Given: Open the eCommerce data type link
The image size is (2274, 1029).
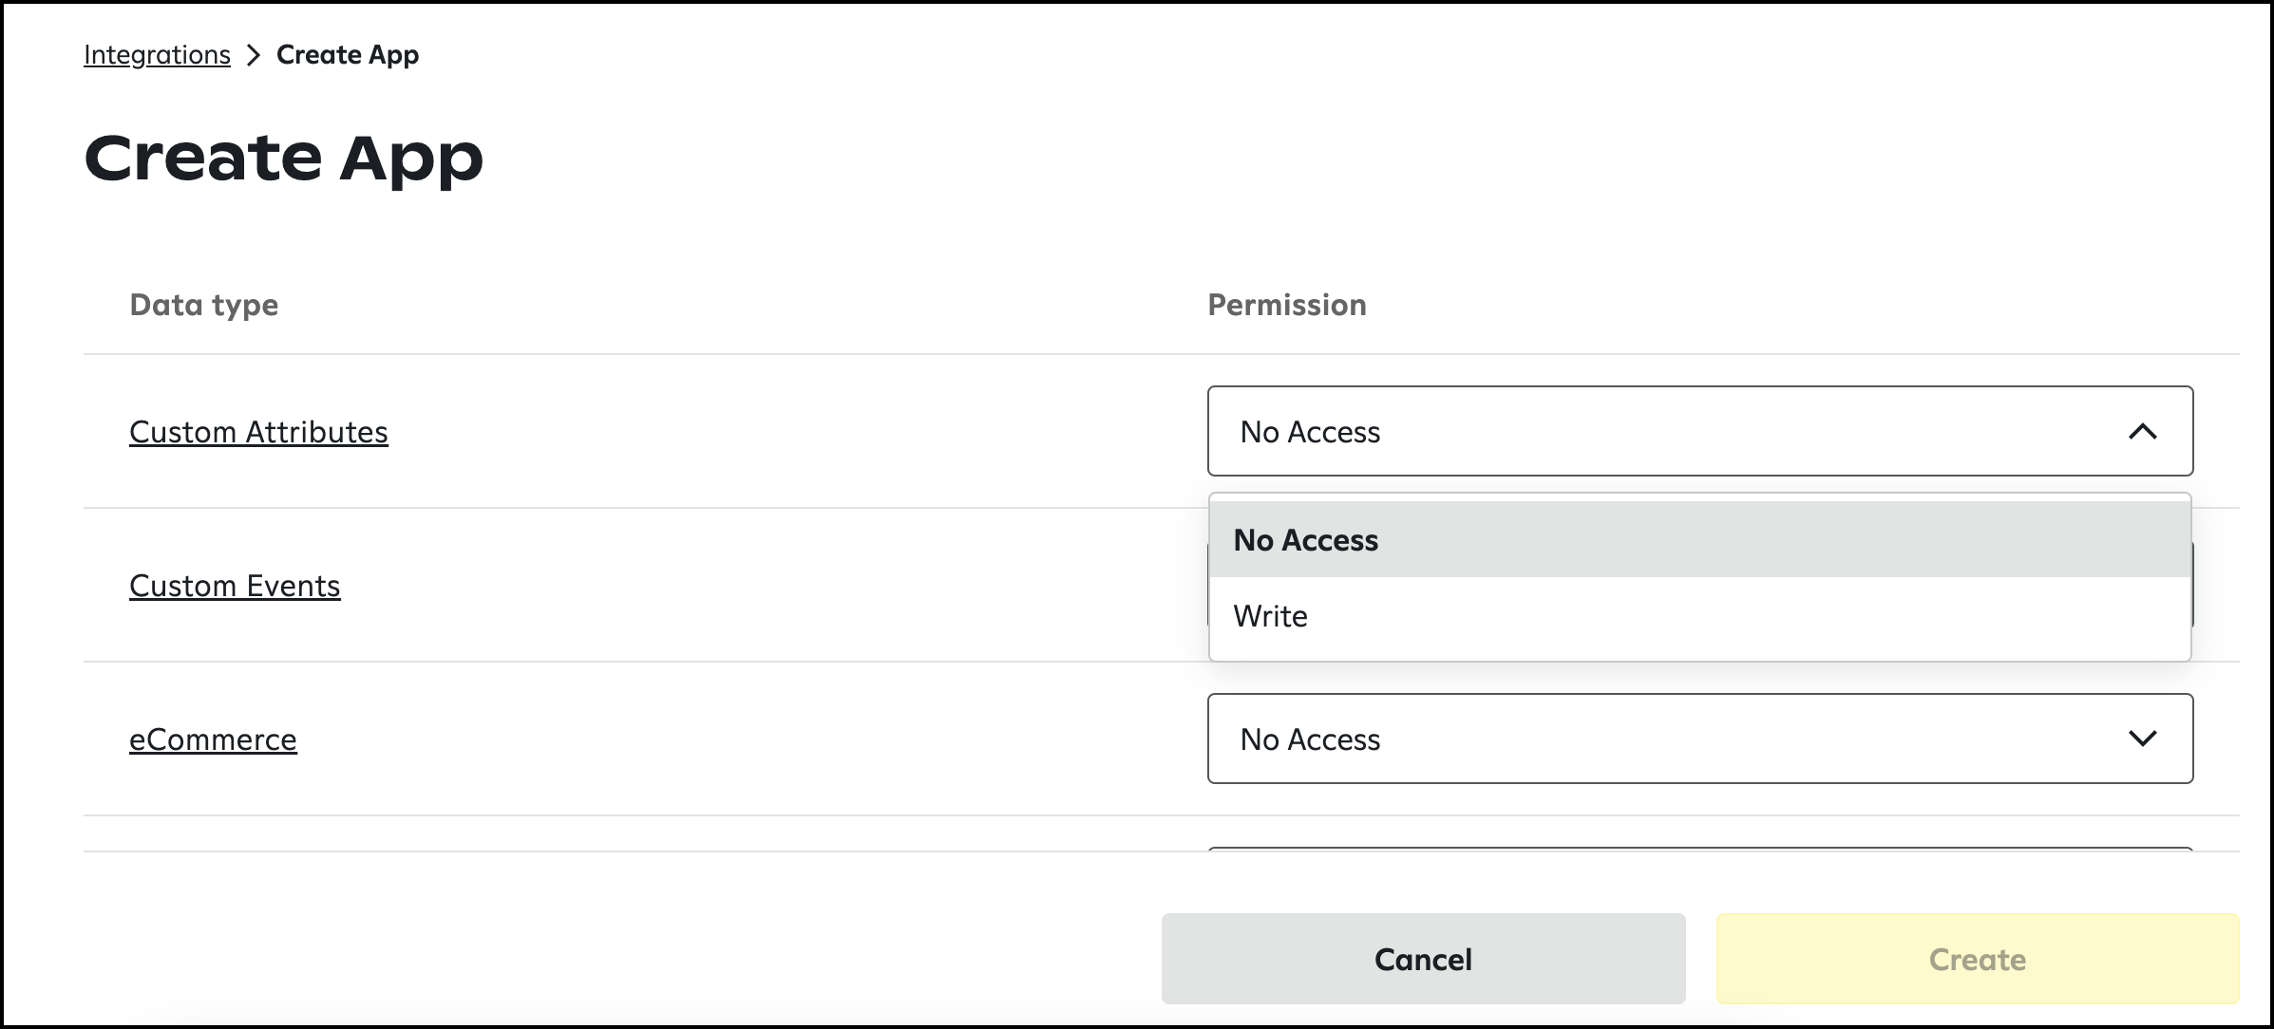Looking at the screenshot, I should coord(213,739).
